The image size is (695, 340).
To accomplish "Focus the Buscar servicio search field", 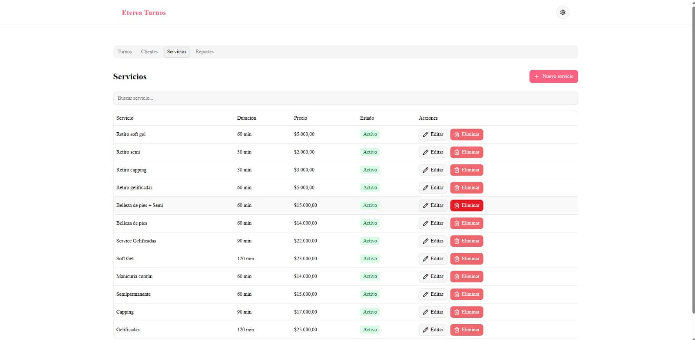I will coord(345,98).
